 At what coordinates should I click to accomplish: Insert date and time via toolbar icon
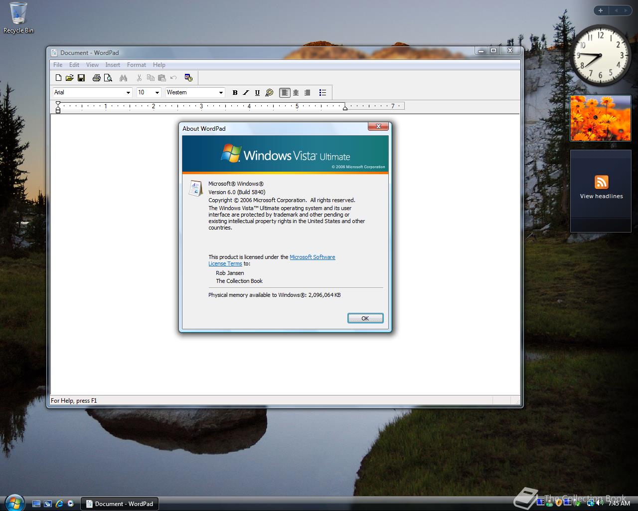188,78
